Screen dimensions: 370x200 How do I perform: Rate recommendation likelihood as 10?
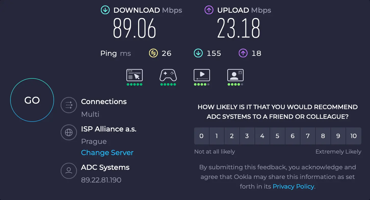coord(354,136)
